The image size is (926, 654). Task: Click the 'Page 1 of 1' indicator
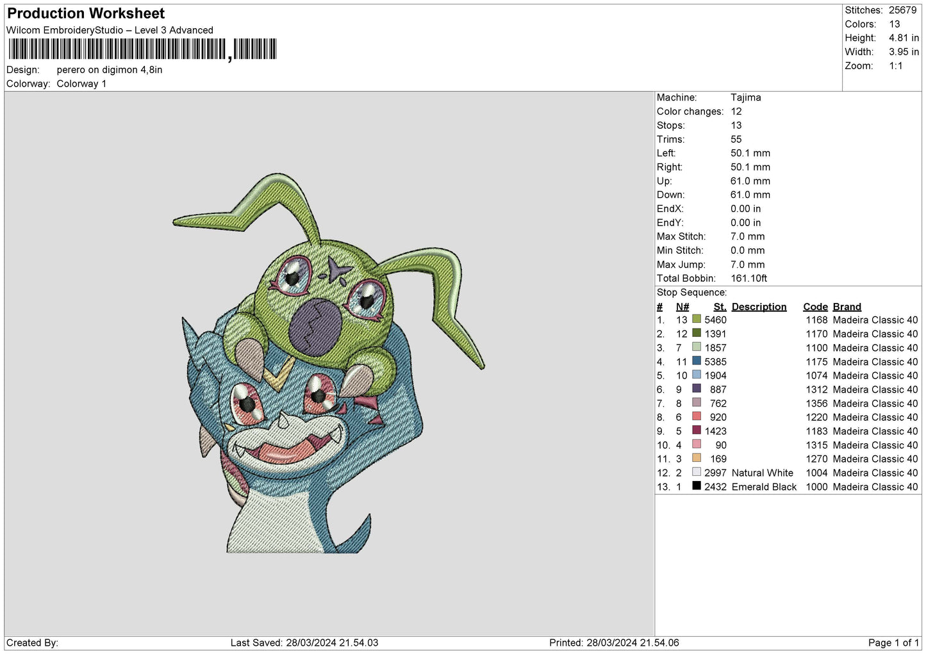point(893,643)
